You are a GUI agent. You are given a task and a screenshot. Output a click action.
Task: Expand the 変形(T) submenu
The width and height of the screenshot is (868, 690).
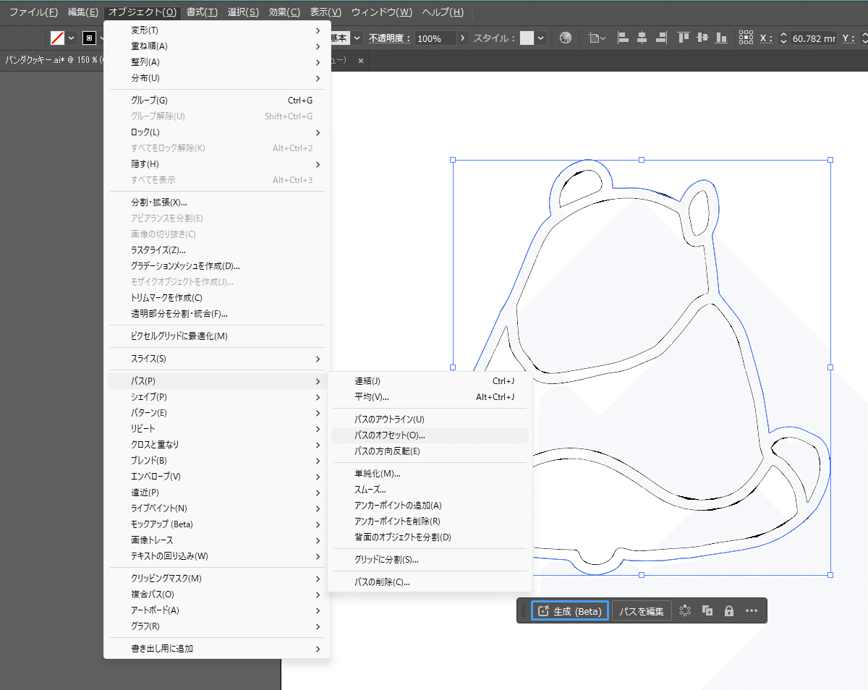[x=217, y=30]
